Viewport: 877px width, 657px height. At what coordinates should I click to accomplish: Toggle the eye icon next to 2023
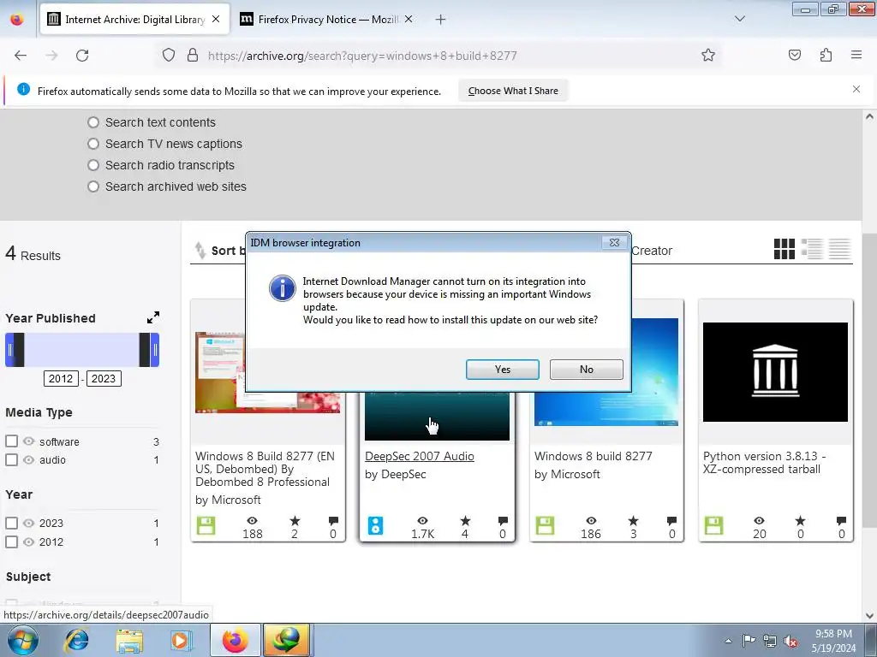tap(28, 523)
